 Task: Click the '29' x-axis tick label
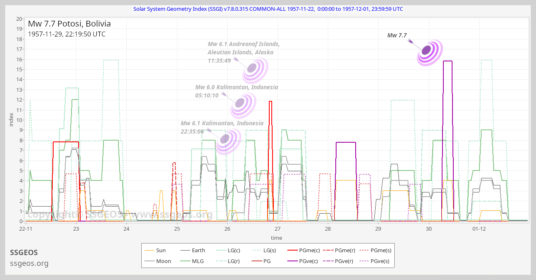(x=378, y=229)
